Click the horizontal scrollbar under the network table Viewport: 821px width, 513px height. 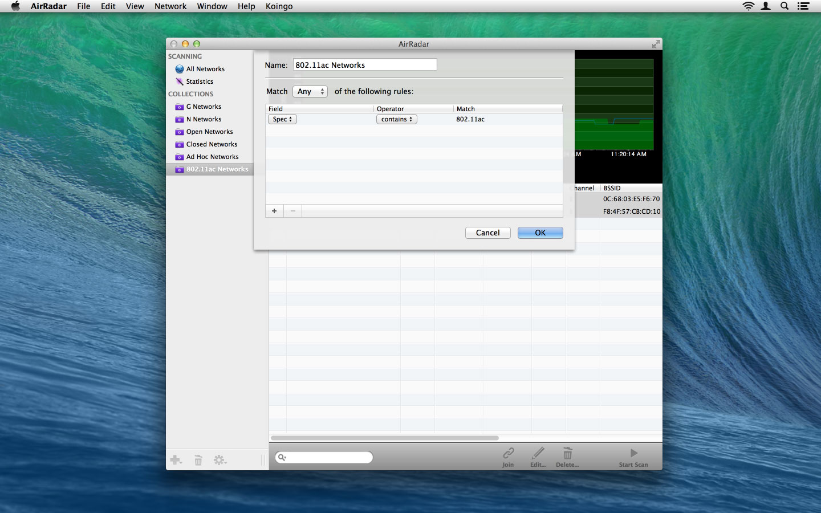tap(385, 438)
